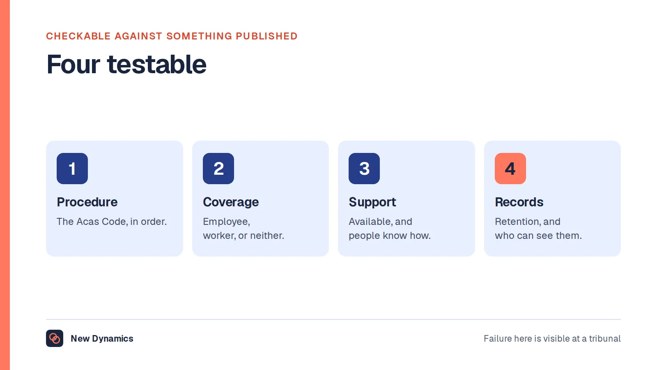Click the orange number 4 badge
Viewport: 657px width, 370px height.
tap(510, 169)
